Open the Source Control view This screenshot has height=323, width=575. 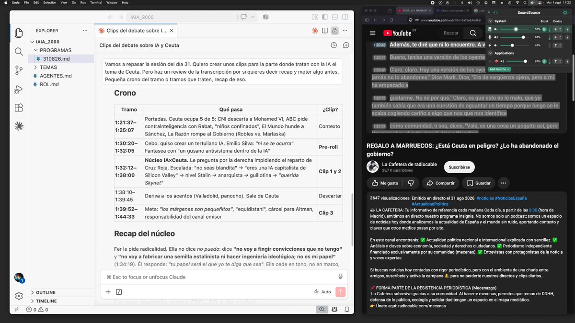coord(19,70)
